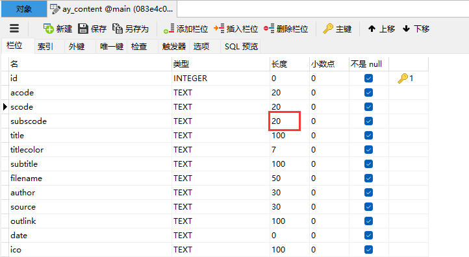Click the length 0 cell for date
This screenshot has width=469, height=257.
pyautogui.click(x=290, y=235)
